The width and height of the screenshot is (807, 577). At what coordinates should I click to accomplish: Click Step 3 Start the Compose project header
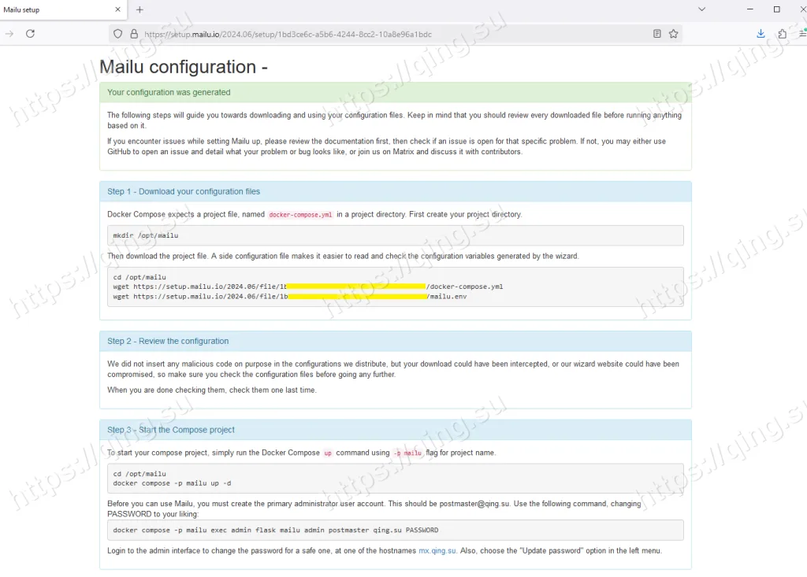point(396,430)
